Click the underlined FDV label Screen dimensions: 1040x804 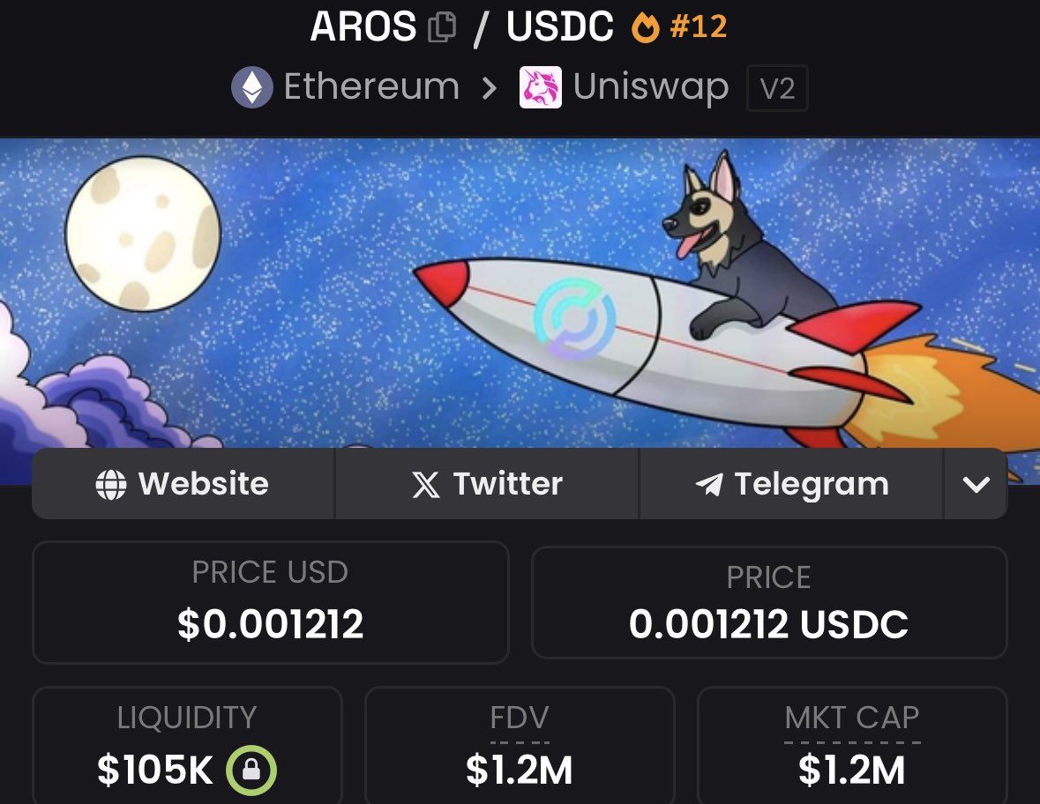[x=520, y=718]
